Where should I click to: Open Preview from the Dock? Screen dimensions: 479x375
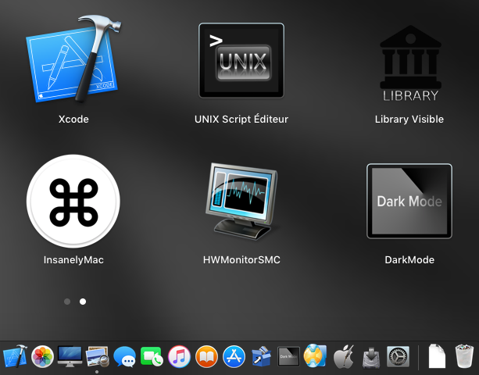tap(97, 357)
